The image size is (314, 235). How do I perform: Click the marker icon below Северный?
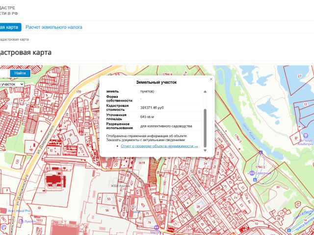(x=255, y=180)
